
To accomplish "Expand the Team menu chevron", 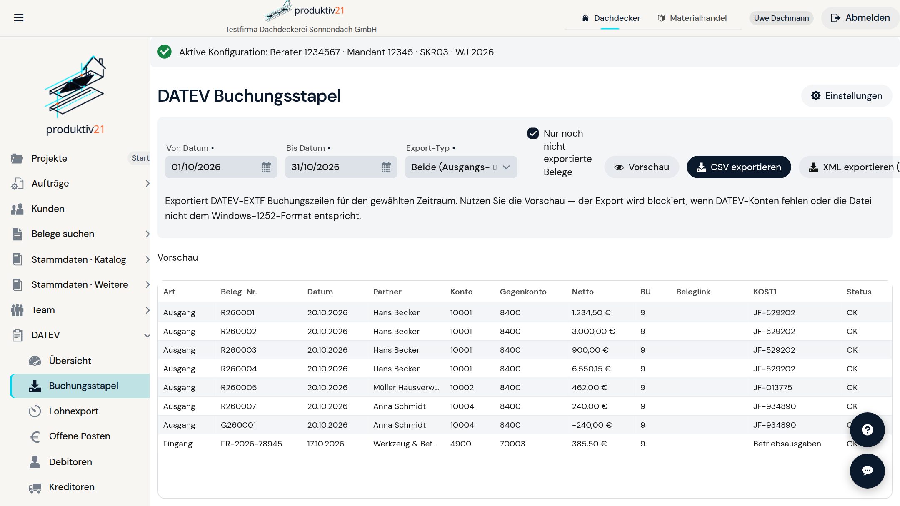I will (147, 310).
